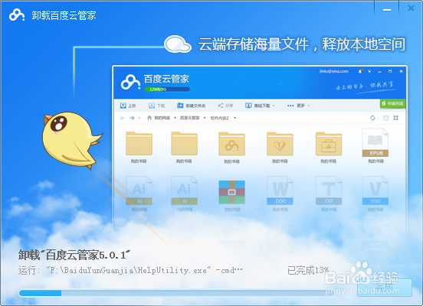Select the VSD file icon
This screenshot has width=423, height=306.
(x=375, y=190)
